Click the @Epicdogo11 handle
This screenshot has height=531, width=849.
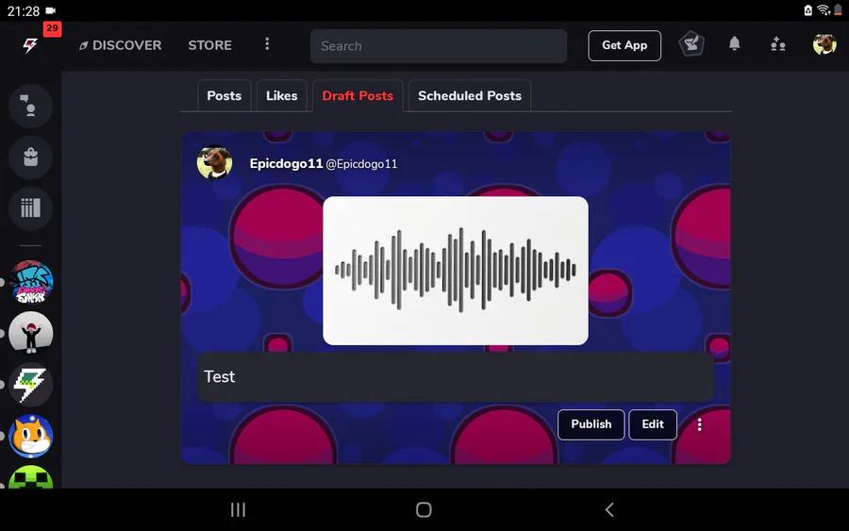[x=361, y=164]
